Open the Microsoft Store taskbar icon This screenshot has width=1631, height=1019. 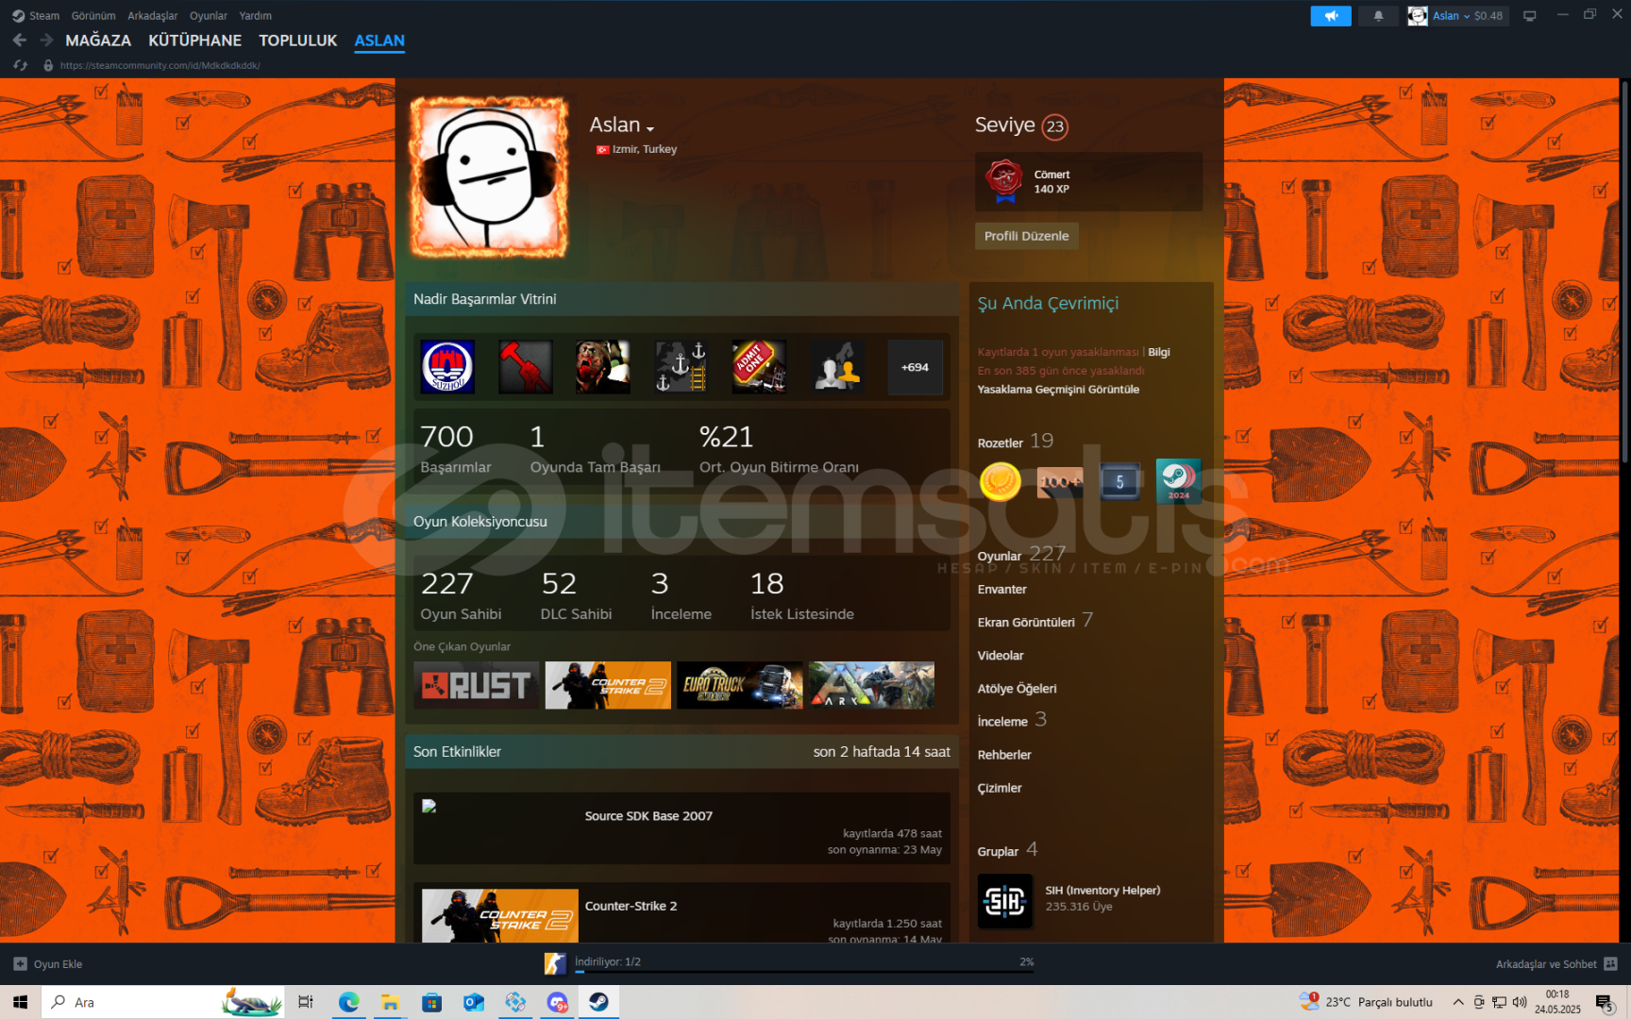point(431,1002)
